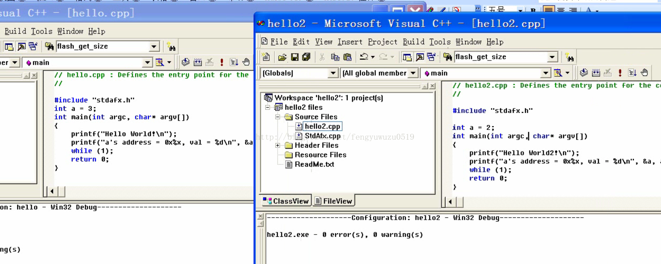The width and height of the screenshot is (661, 264).
Task: Open the main function dropdown in hello window
Action: pyautogui.click(x=148, y=62)
